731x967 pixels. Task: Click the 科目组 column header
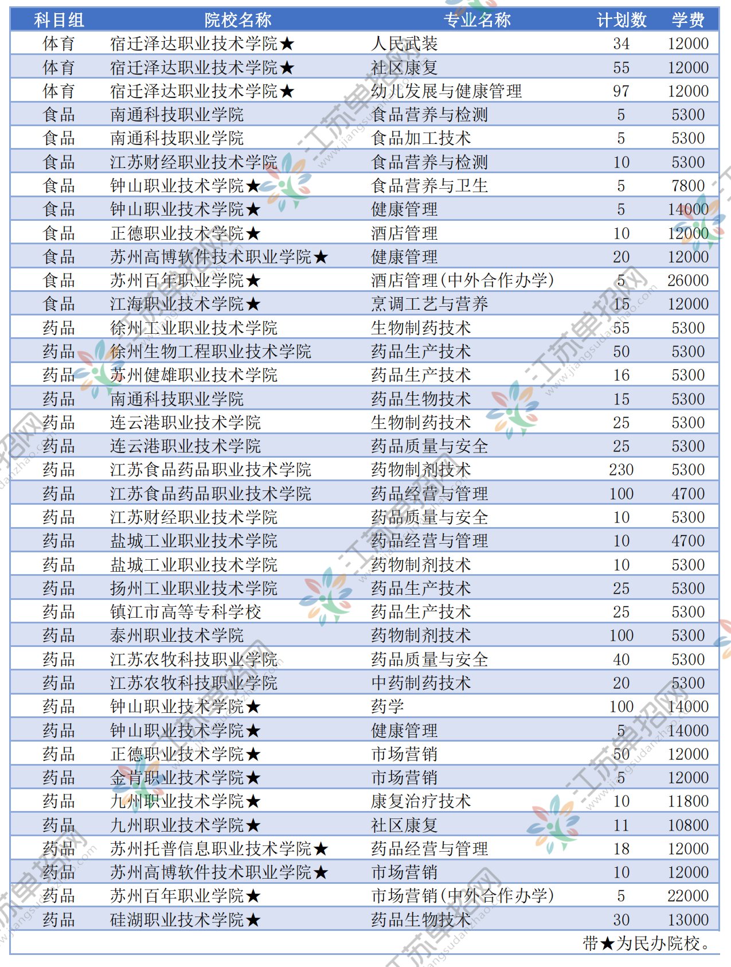tap(59, 20)
